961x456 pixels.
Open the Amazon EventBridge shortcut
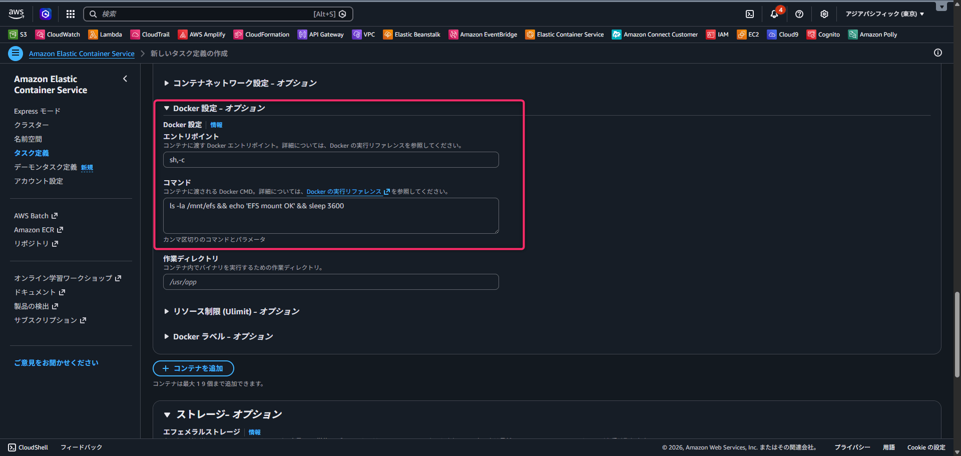point(483,35)
